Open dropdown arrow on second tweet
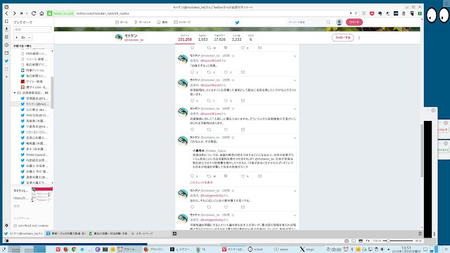This screenshot has height=253, width=450. tap(295, 81)
